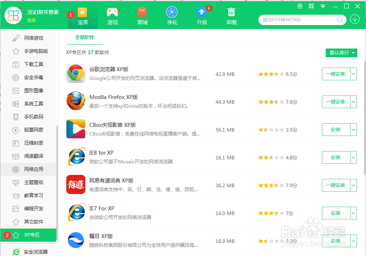The width and height of the screenshot is (366, 256).
Task: Select 股票网银 category
Action: pyautogui.click(x=29, y=130)
